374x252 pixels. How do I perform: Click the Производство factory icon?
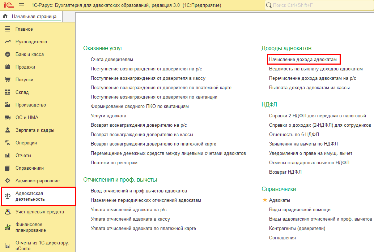pos(7,105)
